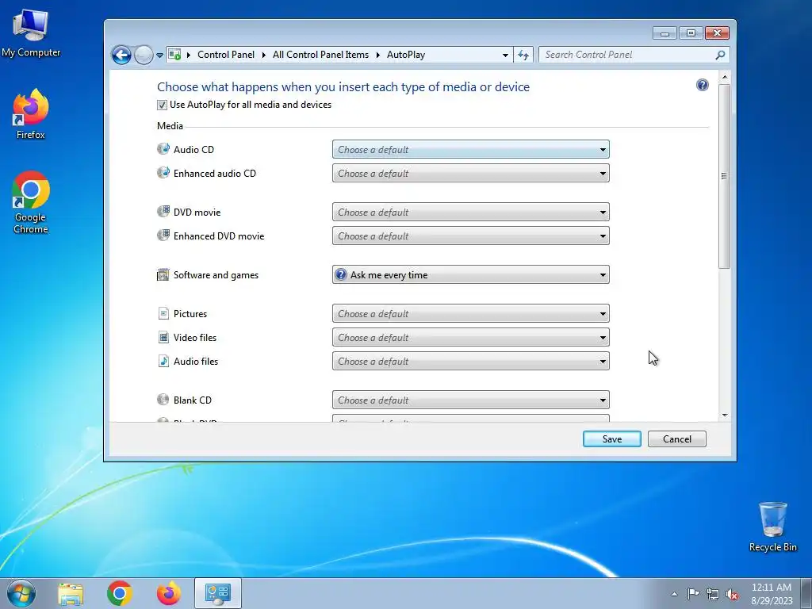The width and height of the screenshot is (812, 609).
Task: Open the Enhanced DVD movie dropdown
Action: 471,236
